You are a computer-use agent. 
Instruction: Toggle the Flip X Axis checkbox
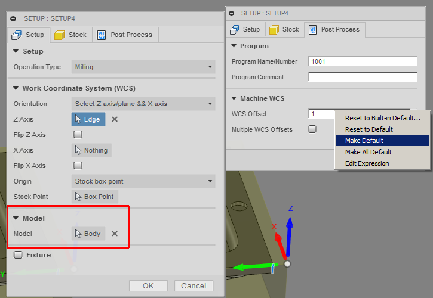coord(78,166)
